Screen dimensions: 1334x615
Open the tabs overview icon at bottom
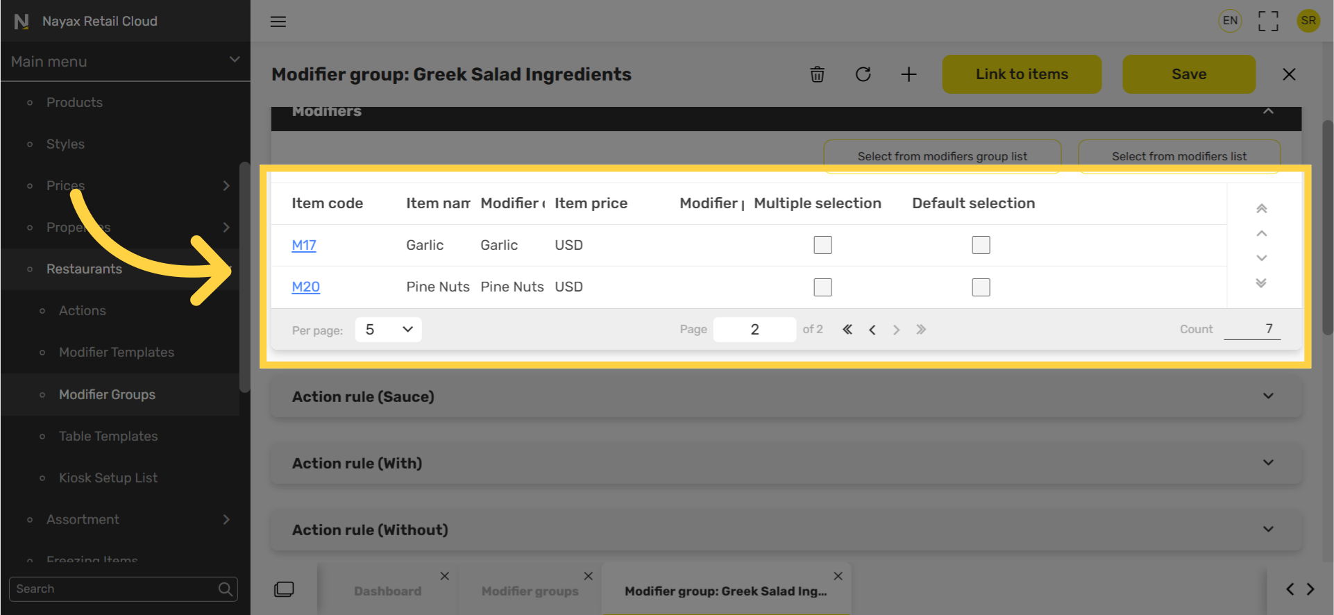click(x=284, y=589)
